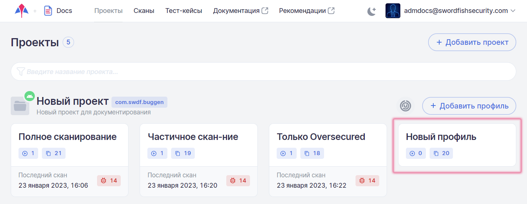Viewport: 527px width, 204px height.
Task: Go to the Тест-кейсы tab
Action: [x=184, y=11]
